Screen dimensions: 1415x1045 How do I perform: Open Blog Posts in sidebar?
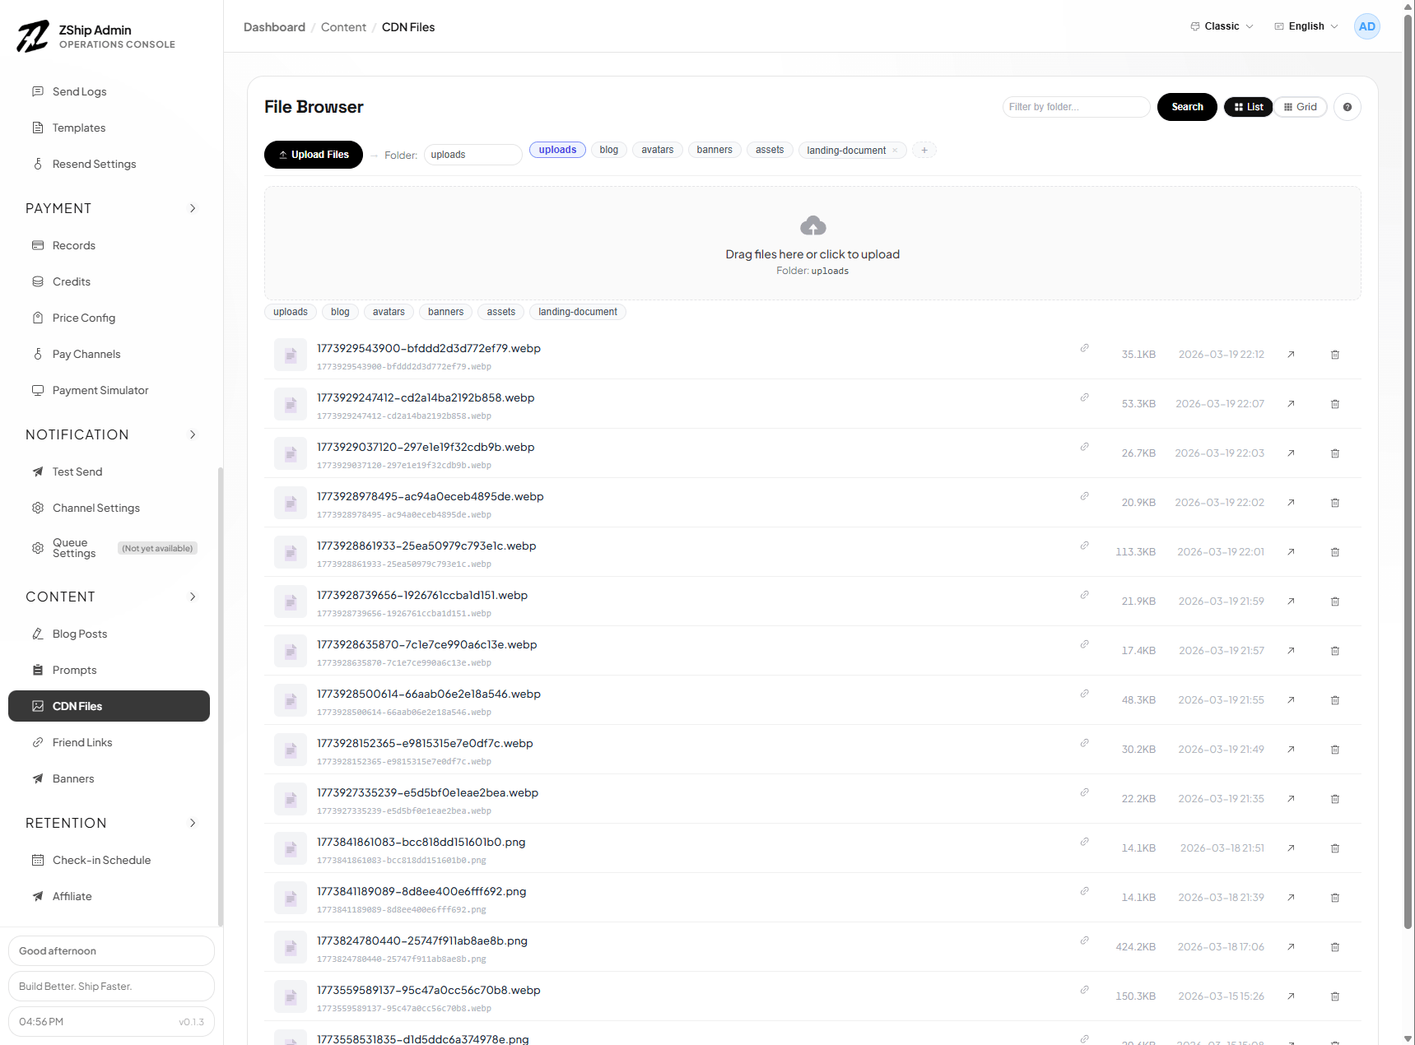pyautogui.click(x=80, y=634)
